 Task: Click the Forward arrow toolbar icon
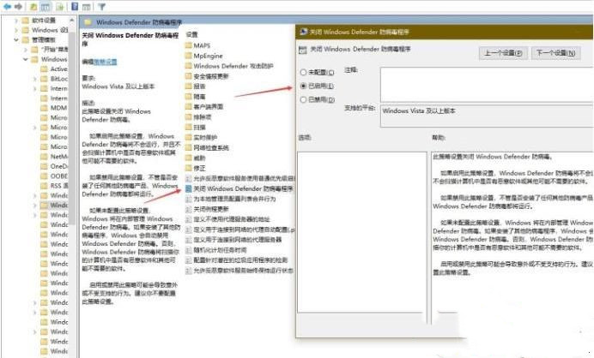18,7
